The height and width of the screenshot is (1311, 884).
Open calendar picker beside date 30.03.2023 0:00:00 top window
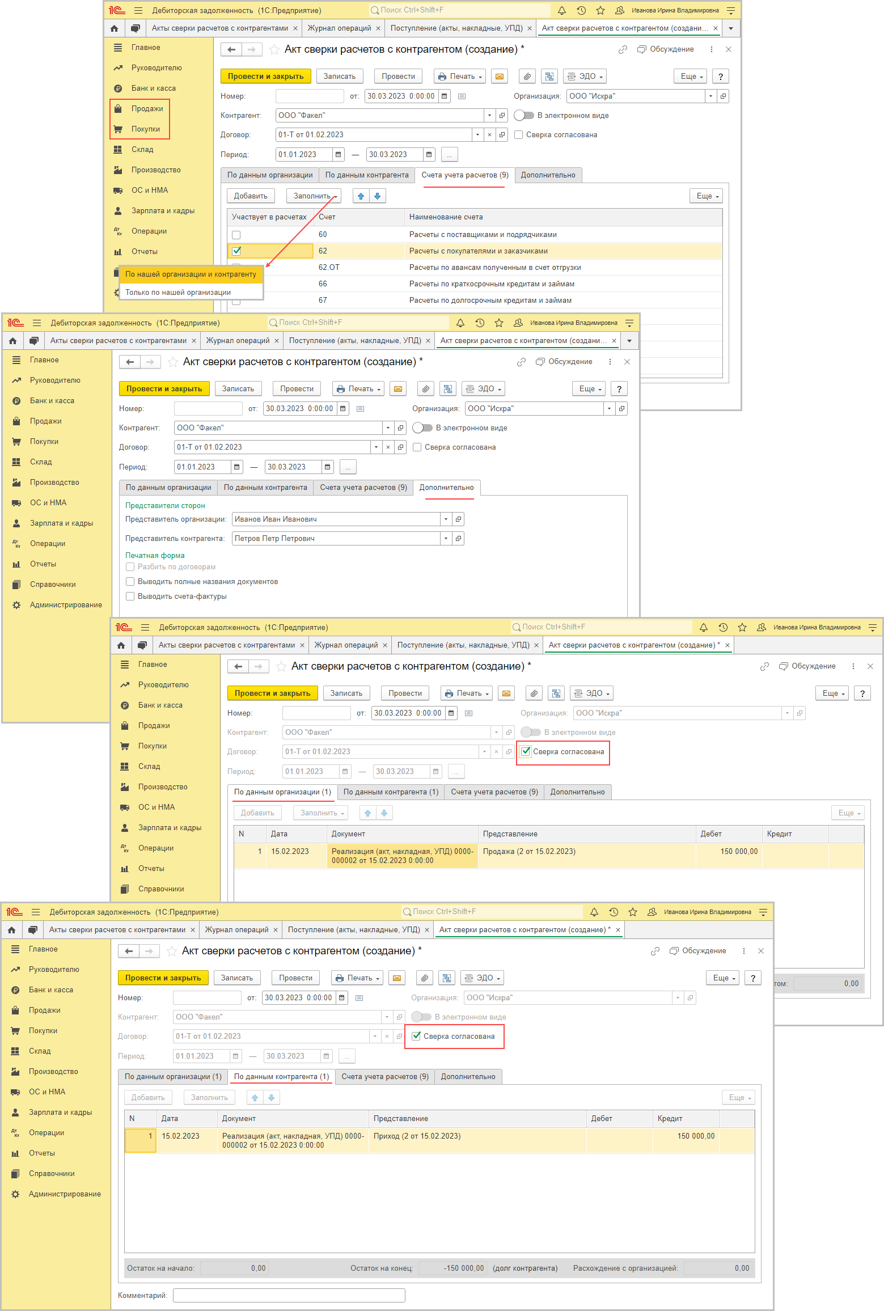[445, 96]
